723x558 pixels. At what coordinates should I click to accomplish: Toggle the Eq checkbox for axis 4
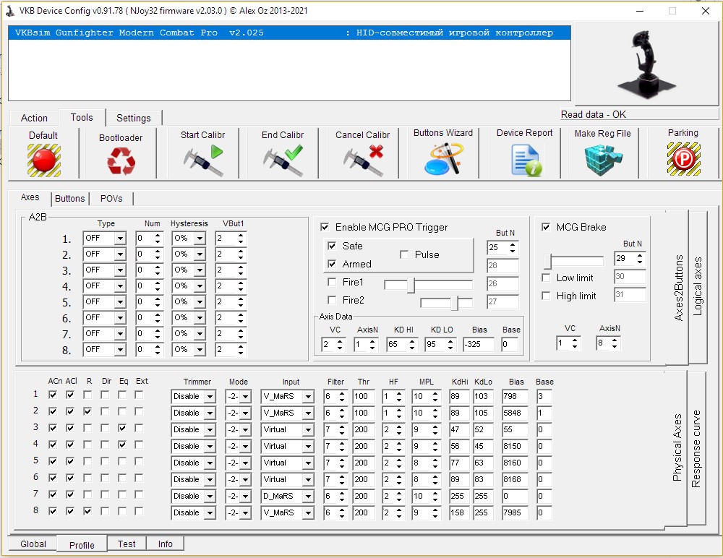click(x=121, y=445)
